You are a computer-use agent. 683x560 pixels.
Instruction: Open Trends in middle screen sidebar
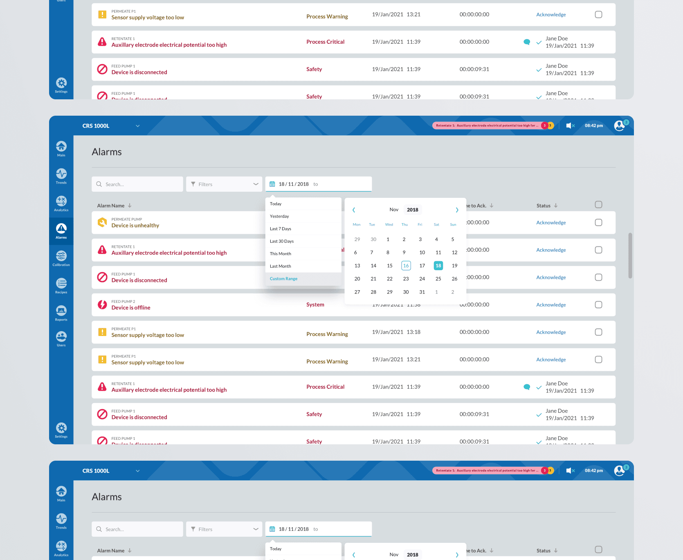(61, 177)
